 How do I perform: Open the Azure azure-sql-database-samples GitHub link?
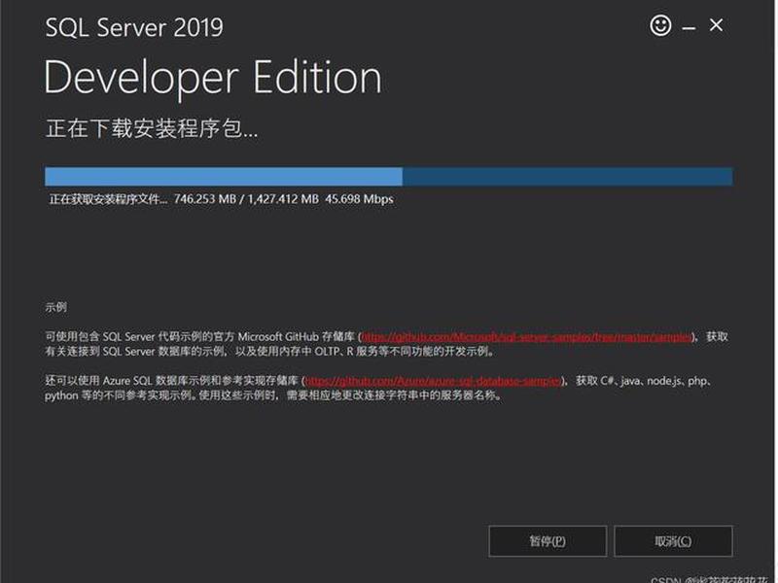pos(433,381)
